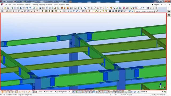The height and width of the screenshot is (96, 171).
Task: Click the magic wand pick icon in the top toolbar
Action: (107, 8)
